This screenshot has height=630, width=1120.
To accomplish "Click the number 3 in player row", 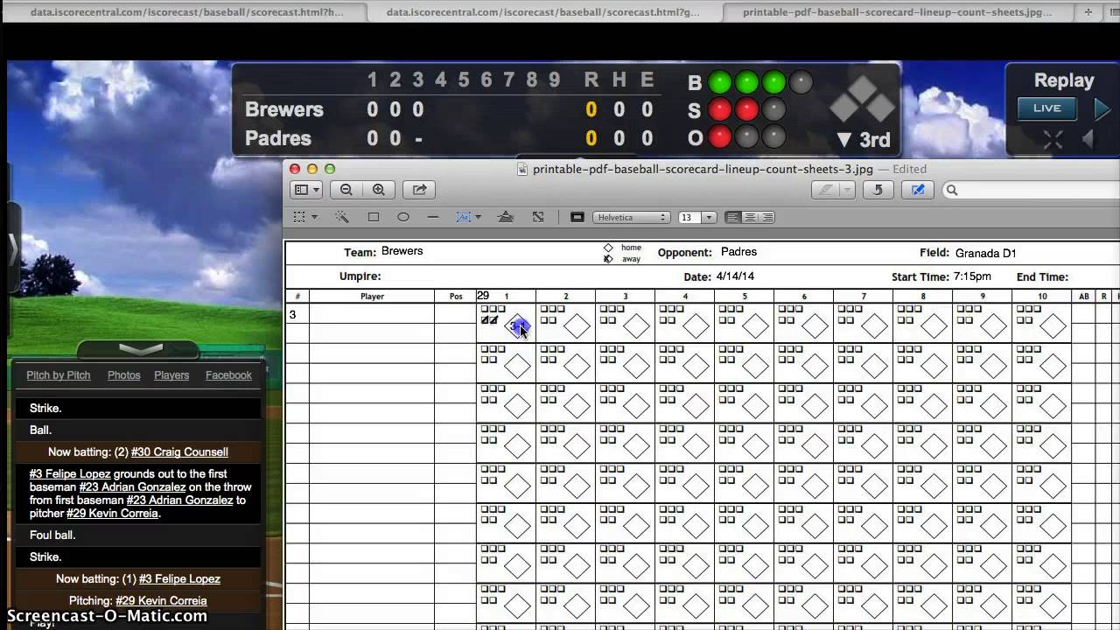I will pos(293,315).
